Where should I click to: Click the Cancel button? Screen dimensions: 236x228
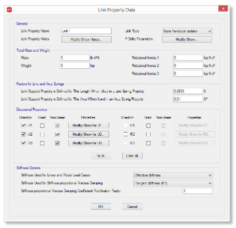tap(133, 207)
